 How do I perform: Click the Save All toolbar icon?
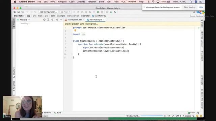click(x=19, y=12)
